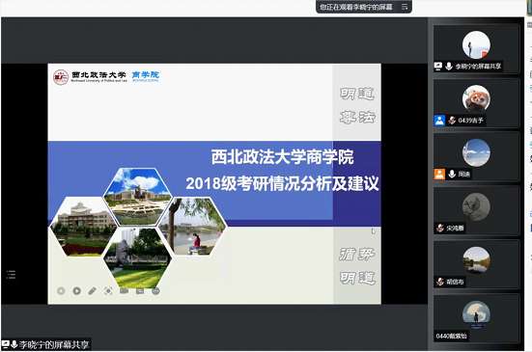The image size is (532, 352).
Task: Select the red panda avatar thumbnail
Action: pos(476,98)
